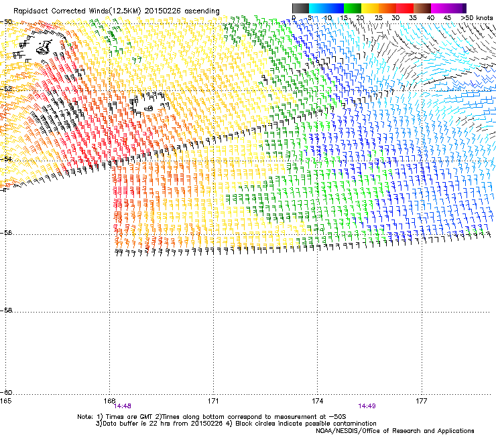Click the cyan-blue 5-15 knots color band
The image size is (496, 435).
click(x=326, y=8)
